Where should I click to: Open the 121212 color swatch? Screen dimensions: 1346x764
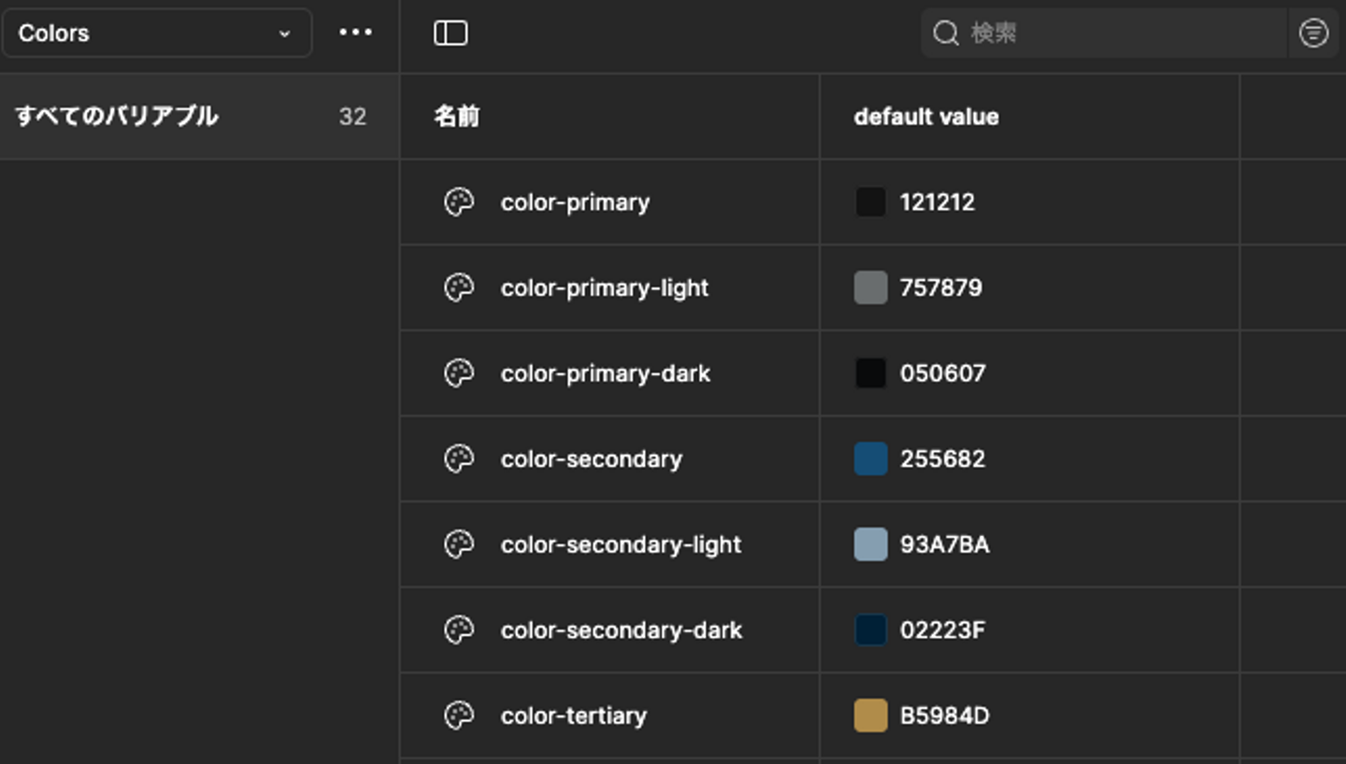click(870, 202)
